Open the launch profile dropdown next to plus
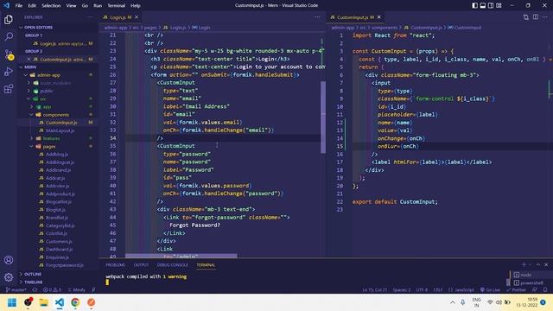This screenshot has height=311, width=553. [x=531, y=264]
